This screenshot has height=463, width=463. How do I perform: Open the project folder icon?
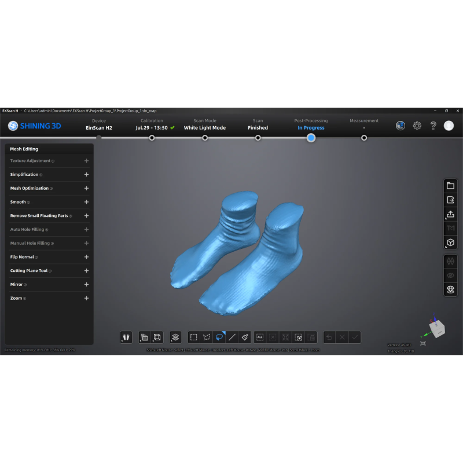450,186
